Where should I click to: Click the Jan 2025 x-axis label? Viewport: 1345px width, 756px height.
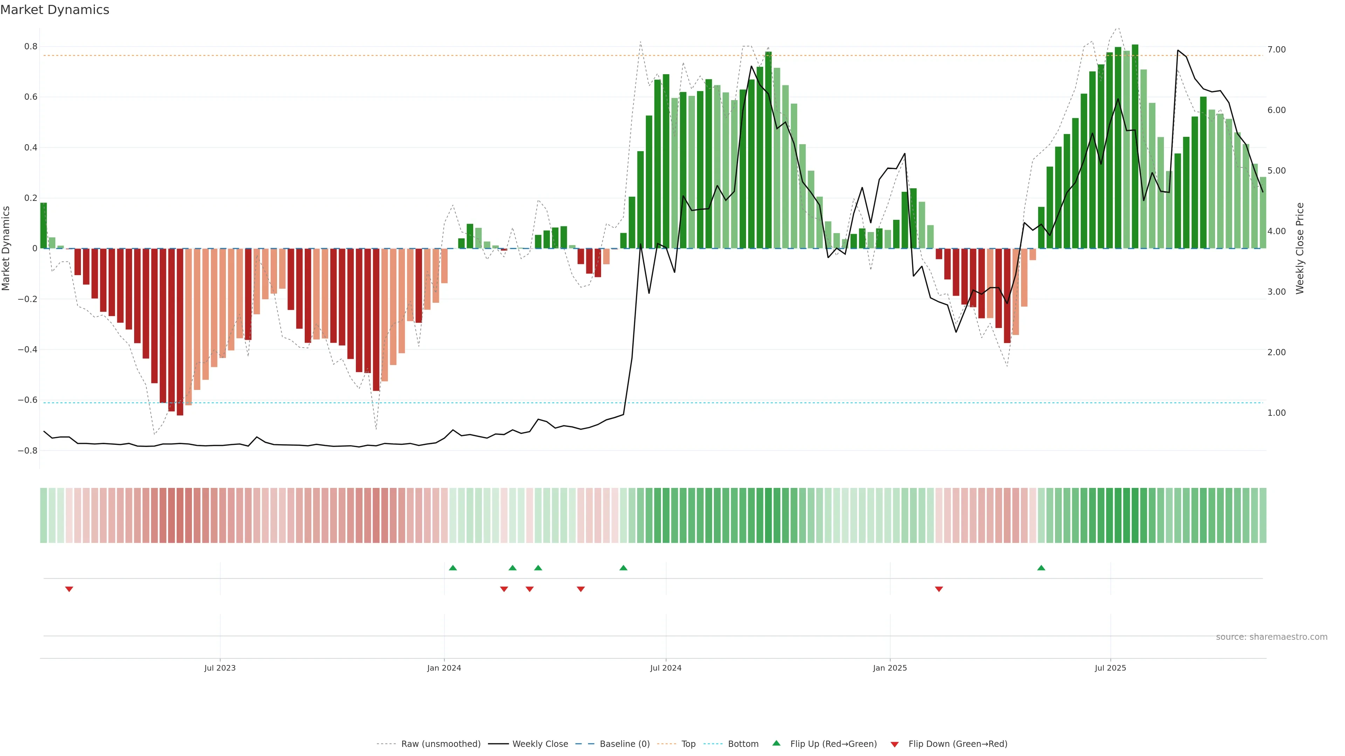coord(890,668)
